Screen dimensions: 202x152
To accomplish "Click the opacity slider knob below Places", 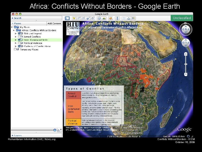I will pos(55,130).
